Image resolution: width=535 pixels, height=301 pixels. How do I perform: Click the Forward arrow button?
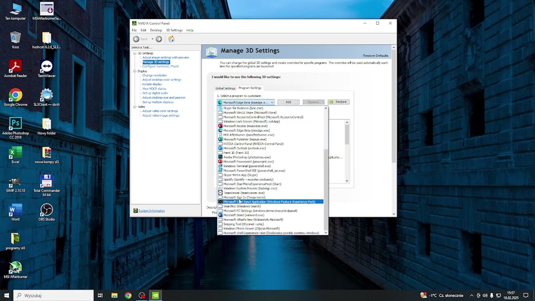click(x=159, y=39)
